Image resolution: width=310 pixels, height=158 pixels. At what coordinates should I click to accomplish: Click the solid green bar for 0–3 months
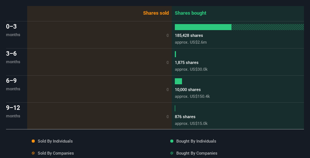click(x=203, y=27)
